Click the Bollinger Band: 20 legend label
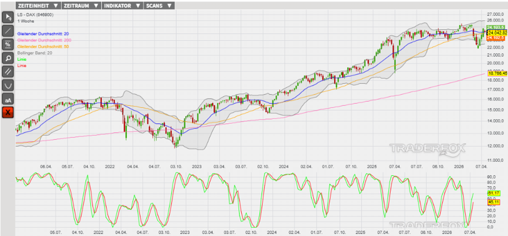 pyautogui.click(x=35, y=53)
